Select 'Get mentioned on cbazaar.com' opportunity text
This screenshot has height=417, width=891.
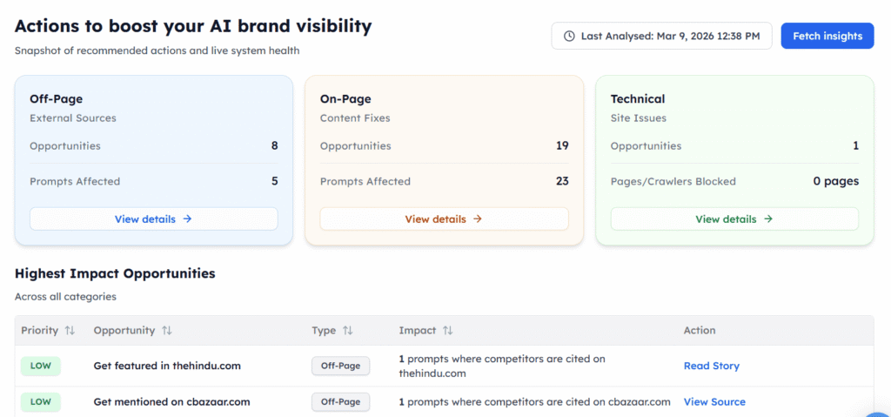pos(171,401)
